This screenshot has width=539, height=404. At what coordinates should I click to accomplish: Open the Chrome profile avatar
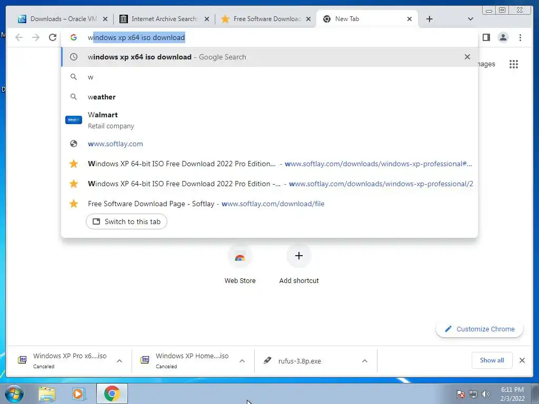(503, 37)
